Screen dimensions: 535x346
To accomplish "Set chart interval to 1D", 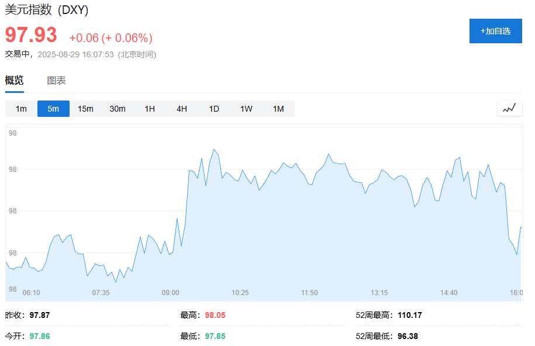I will (214, 109).
